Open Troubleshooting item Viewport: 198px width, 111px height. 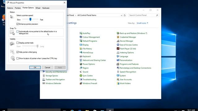tap(89, 80)
